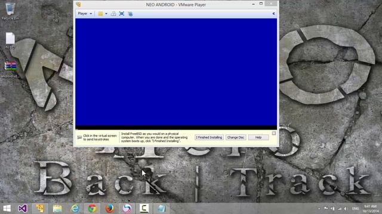The image size is (382, 214).
Task: Expand the power options dropdown arrow
Action: [106, 14]
